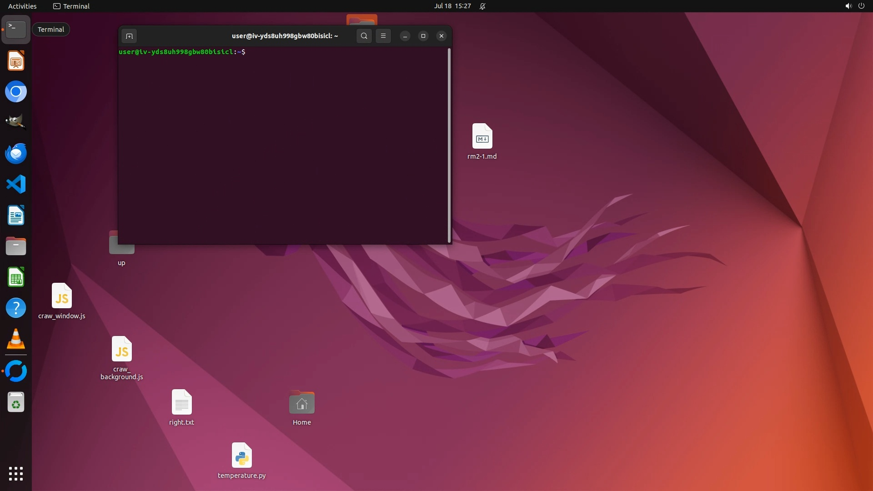Open LibreOffice Writer from dock
The height and width of the screenshot is (491, 873).
point(16,215)
